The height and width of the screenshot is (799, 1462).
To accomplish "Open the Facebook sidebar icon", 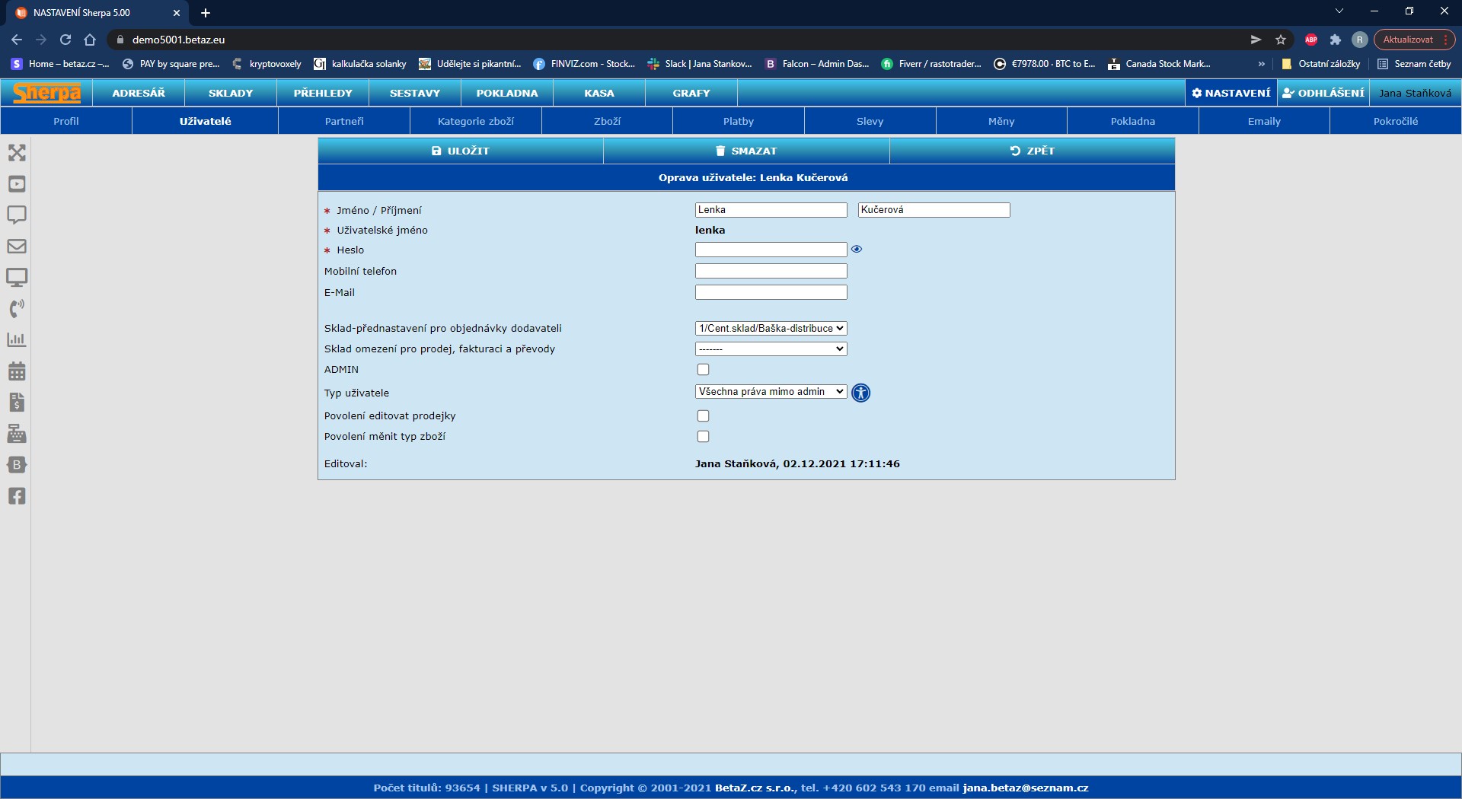I will [x=17, y=496].
